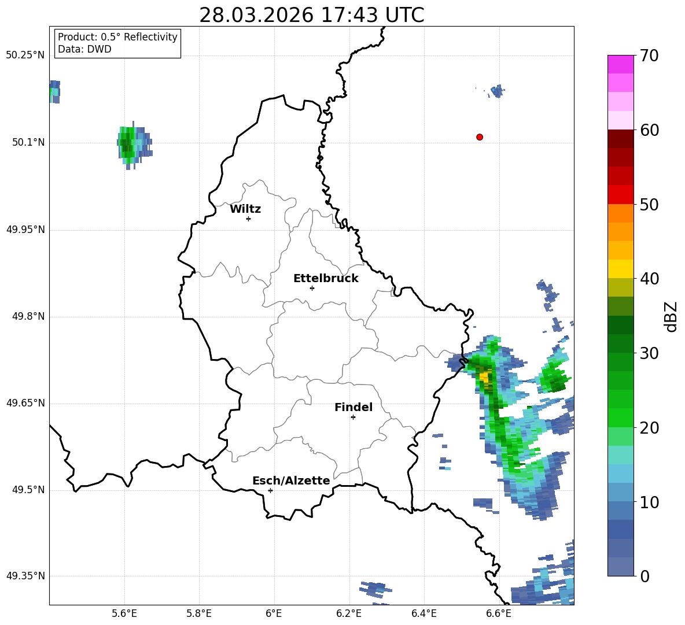Click the Findel station cross marker
685x625 pixels.
pyautogui.click(x=353, y=417)
